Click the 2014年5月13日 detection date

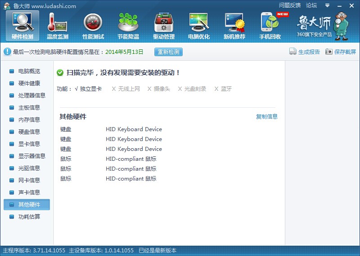(124, 52)
